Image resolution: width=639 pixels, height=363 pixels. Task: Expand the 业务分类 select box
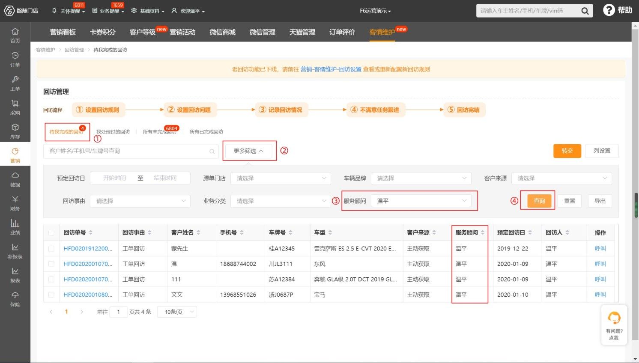point(281,201)
